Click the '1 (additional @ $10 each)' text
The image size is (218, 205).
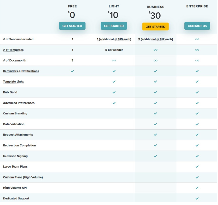coord(114,39)
